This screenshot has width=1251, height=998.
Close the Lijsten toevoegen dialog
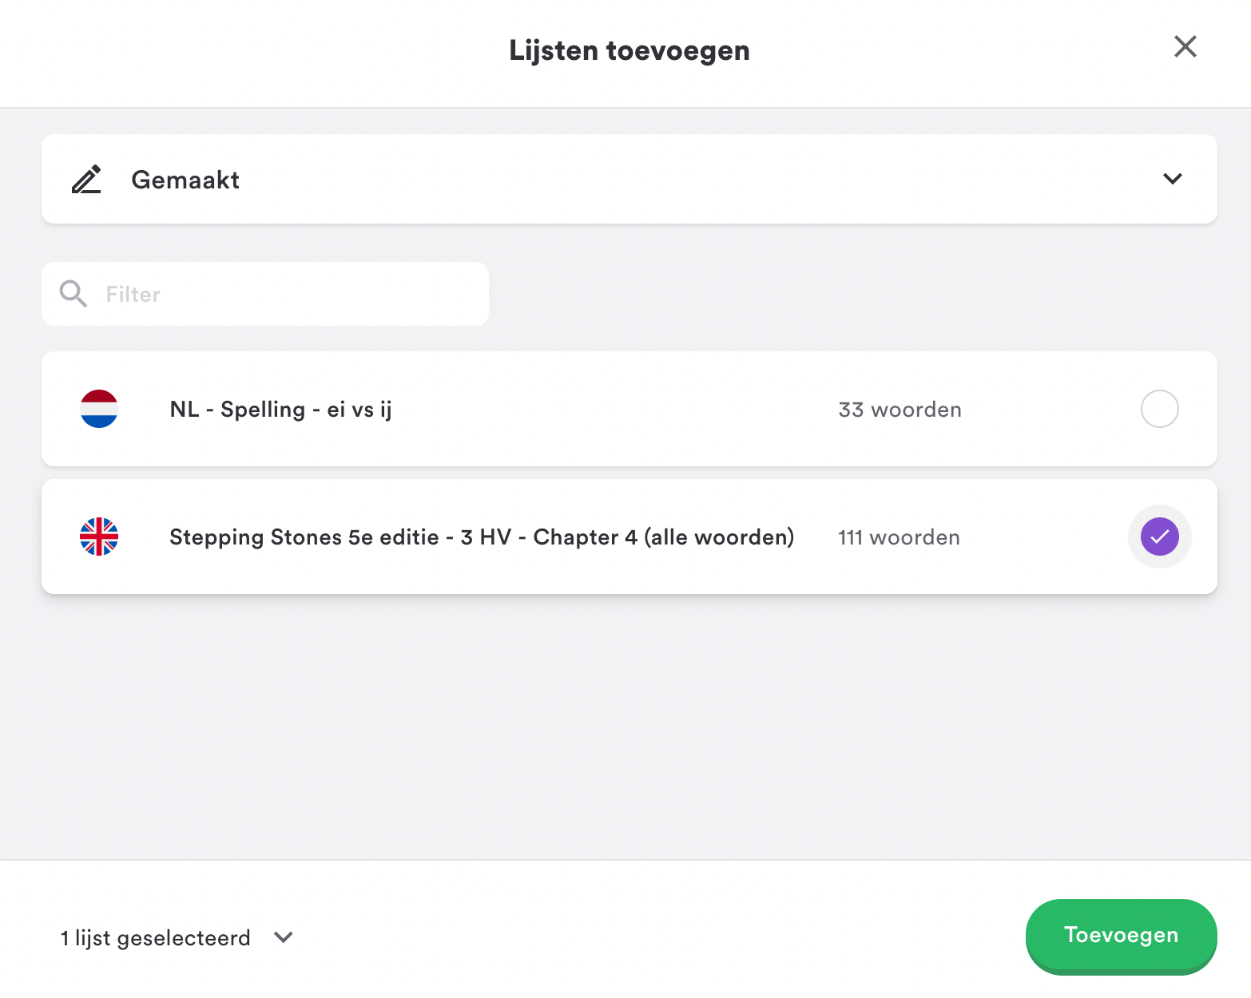click(x=1185, y=46)
